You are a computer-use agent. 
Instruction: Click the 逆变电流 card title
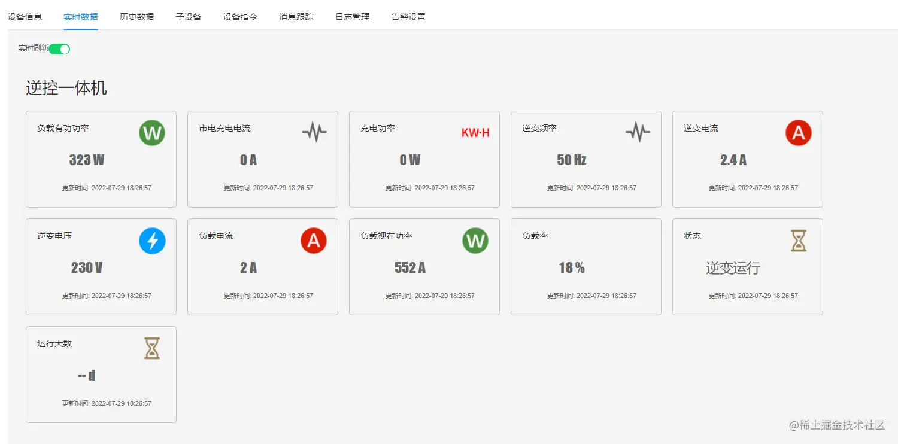pyautogui.click(x=701, y=128)
